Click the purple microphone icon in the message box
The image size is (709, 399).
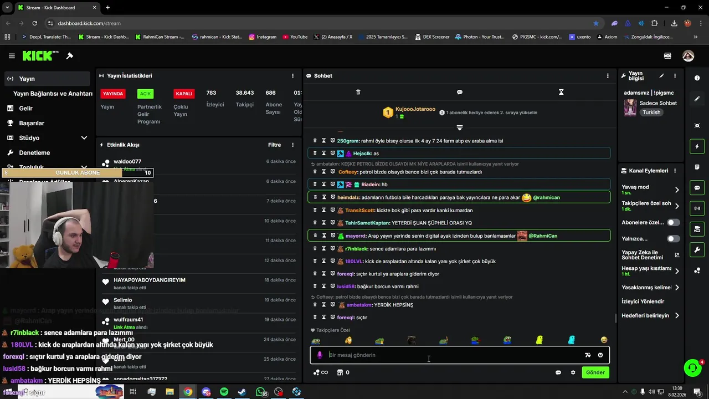pyautogui.click(x=320, y=355)
